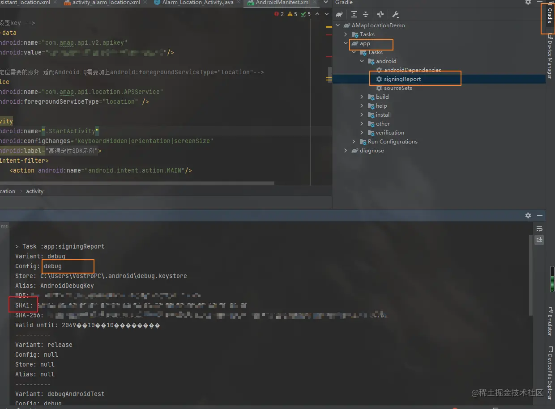Open Gradle build tool settings wrench
The image size is (555, 409).
(395, 14)
